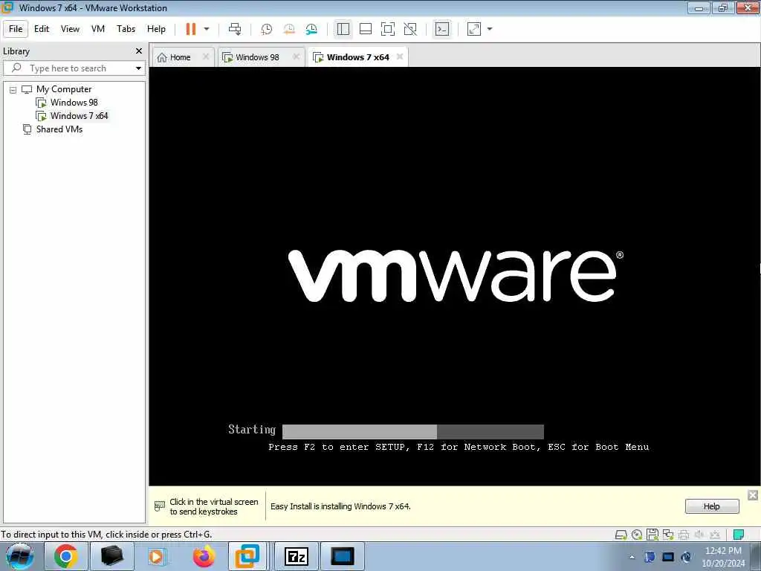Open the View menu
The image size is (761, 571).
[70, 29]
